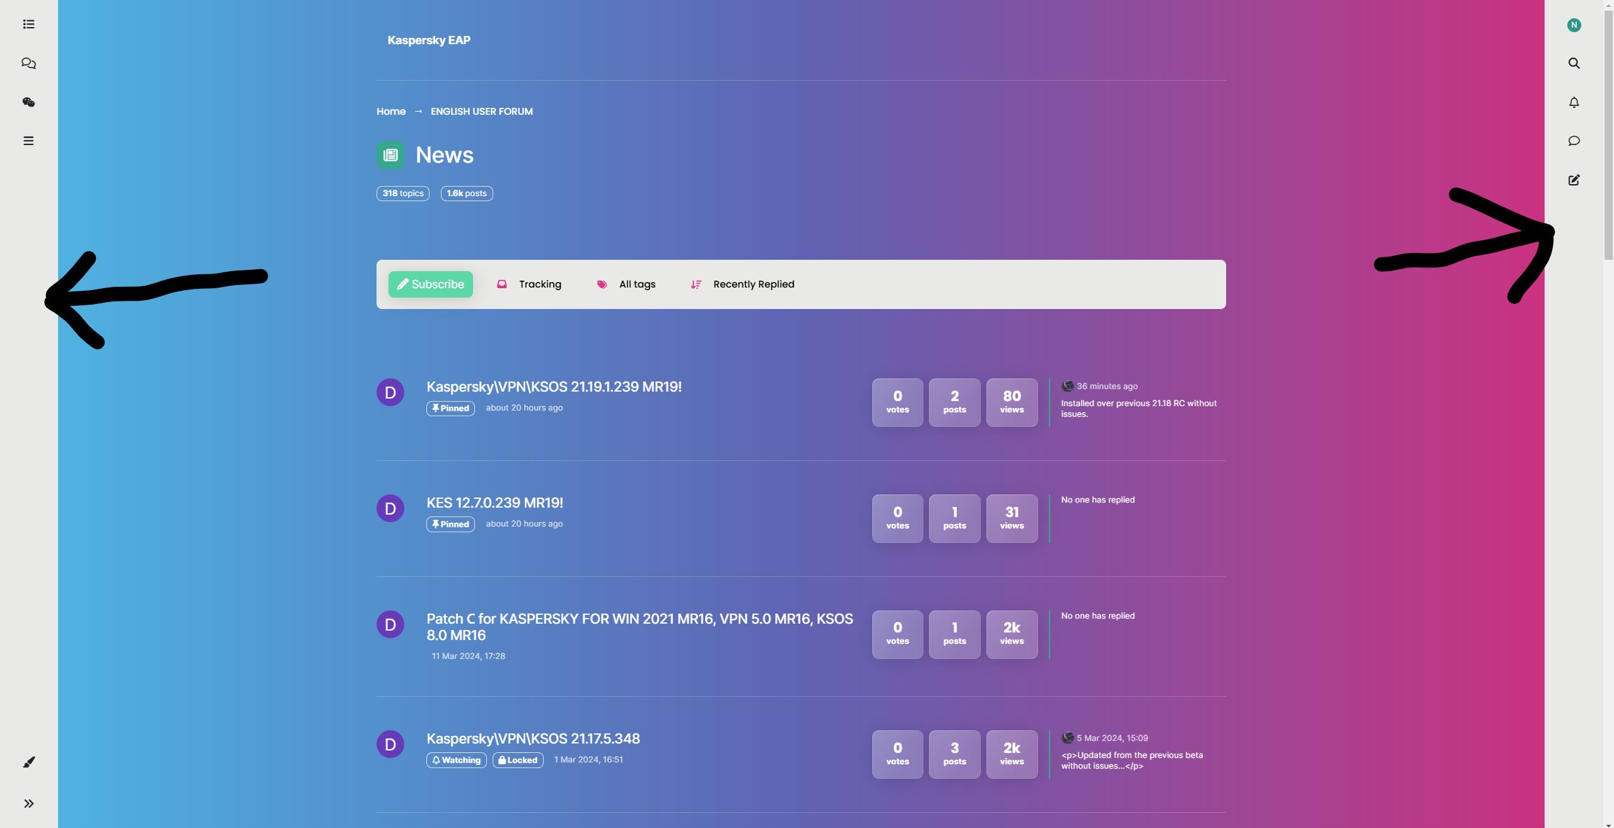Click the News category icon
The height and width of the screenshot is (828, 1614).
tap(390, 155)
